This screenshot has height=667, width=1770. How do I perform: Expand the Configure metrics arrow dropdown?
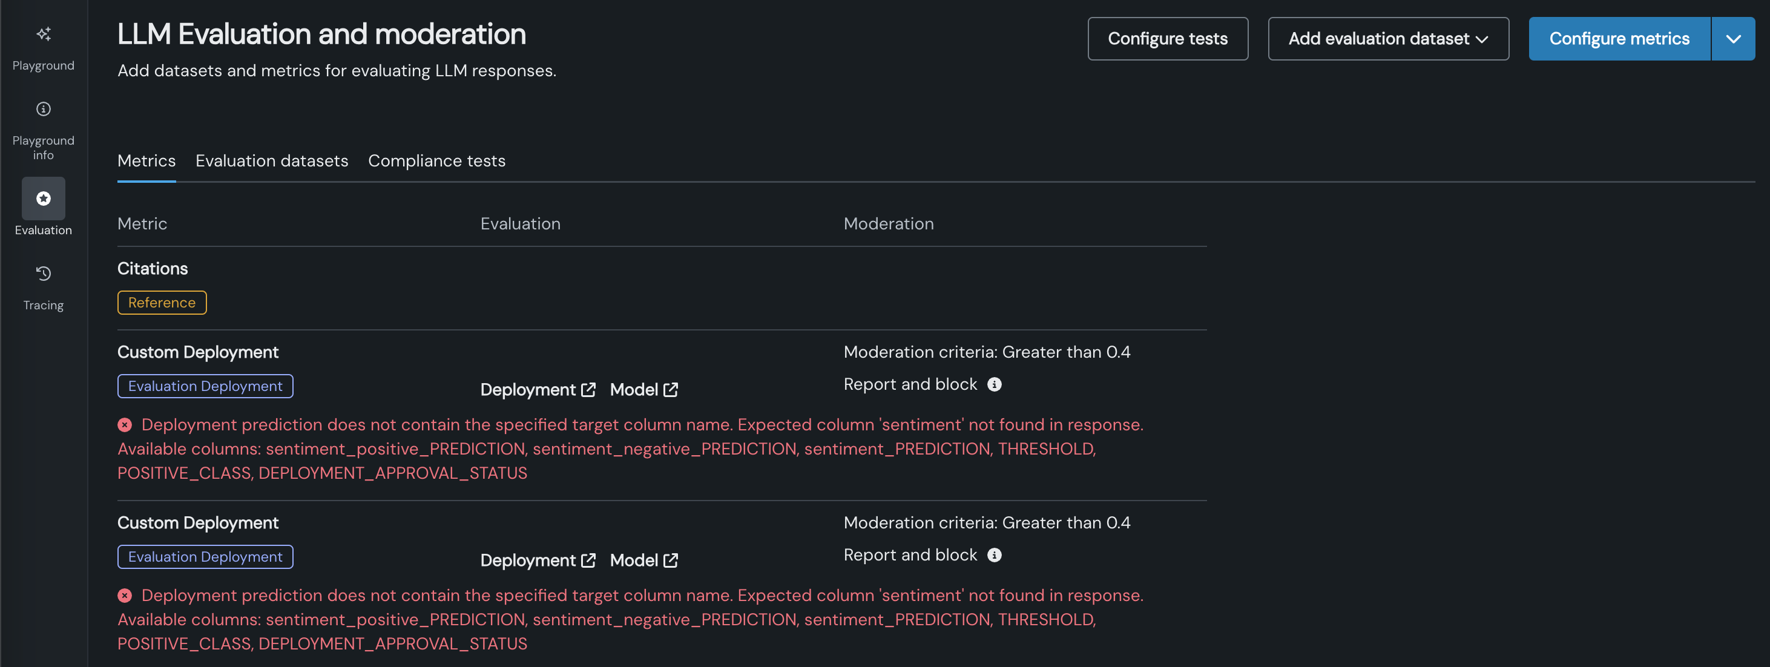pyautogui.click(x=1733, y=39)
